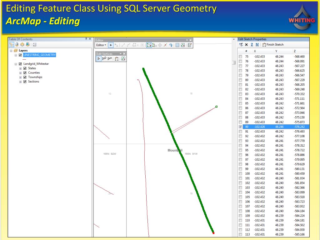This screenshot has height=240, width=320.
Task: Click the select vertices icon in Sketch Properties
Action: pyautogui.click(x=241, y=44)
